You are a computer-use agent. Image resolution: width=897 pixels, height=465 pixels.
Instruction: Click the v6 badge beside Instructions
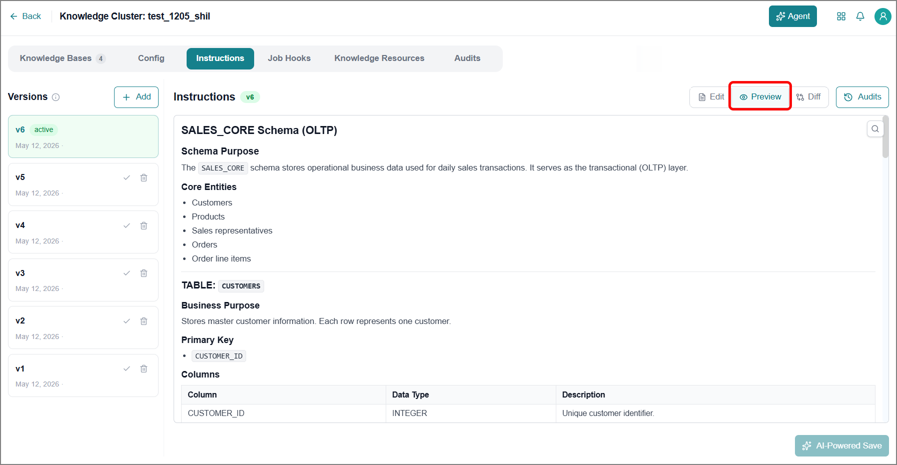250,97
